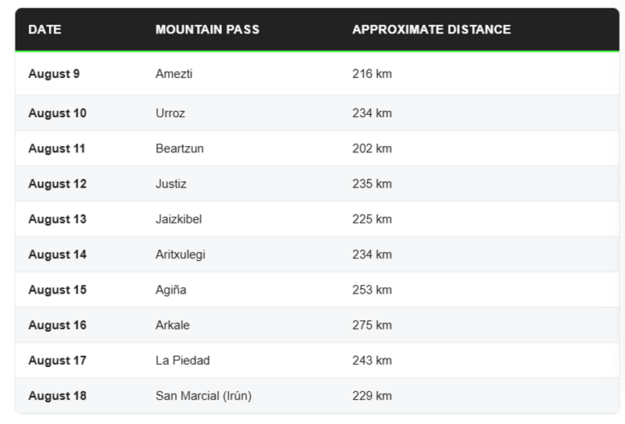625x424 pixels.
Task: Click the MOUNTAIN PASS column header
Action: (x=207, y=30)
